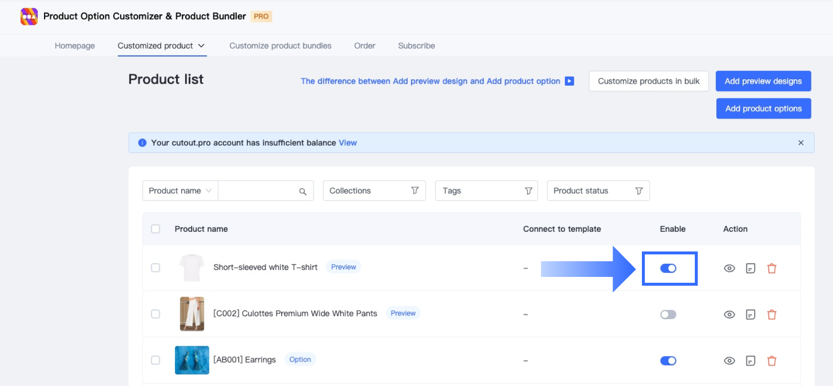Click the product name search field
833x386 pixels.
tap(257, 191)
